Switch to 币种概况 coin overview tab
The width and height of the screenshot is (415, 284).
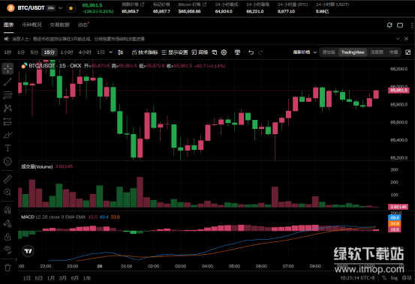coord(32,25)
